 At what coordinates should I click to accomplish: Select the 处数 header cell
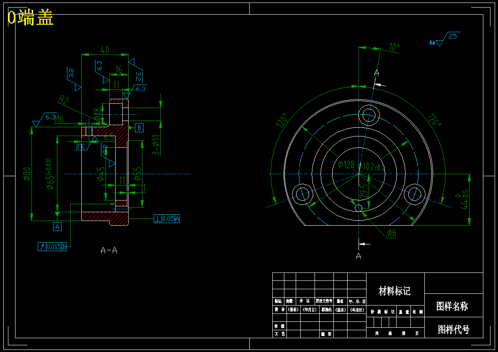click(x=289, y=301)
